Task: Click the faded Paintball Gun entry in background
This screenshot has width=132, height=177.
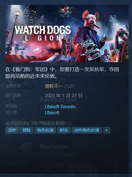Action: click(58, 100)
